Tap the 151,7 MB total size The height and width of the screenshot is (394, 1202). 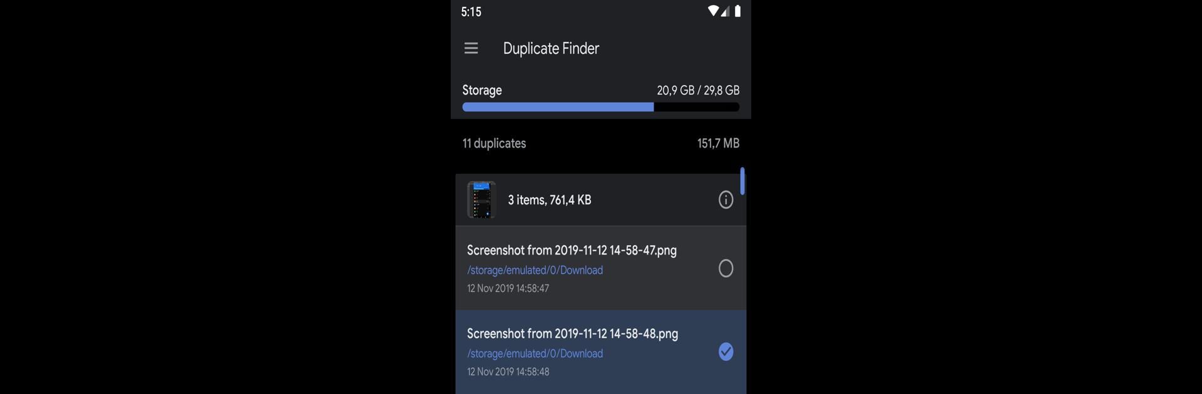tap(718, 143)
